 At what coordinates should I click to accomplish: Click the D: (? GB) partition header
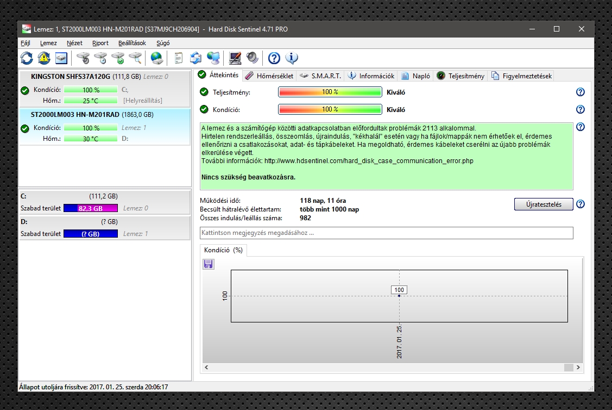point(105,222)
